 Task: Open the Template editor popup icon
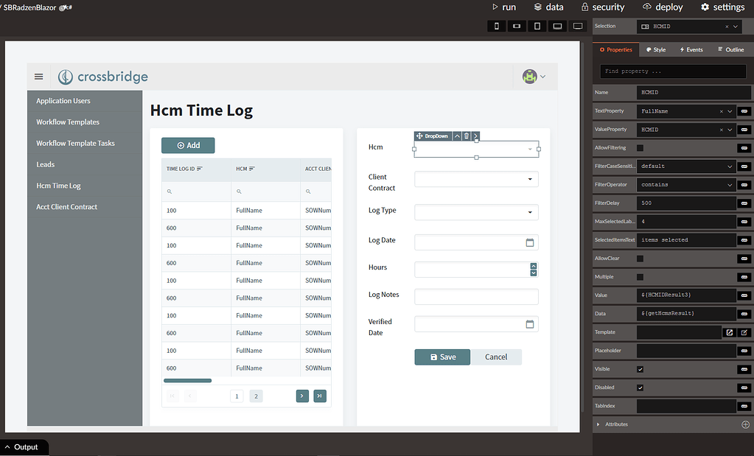(x=730, y=332)
